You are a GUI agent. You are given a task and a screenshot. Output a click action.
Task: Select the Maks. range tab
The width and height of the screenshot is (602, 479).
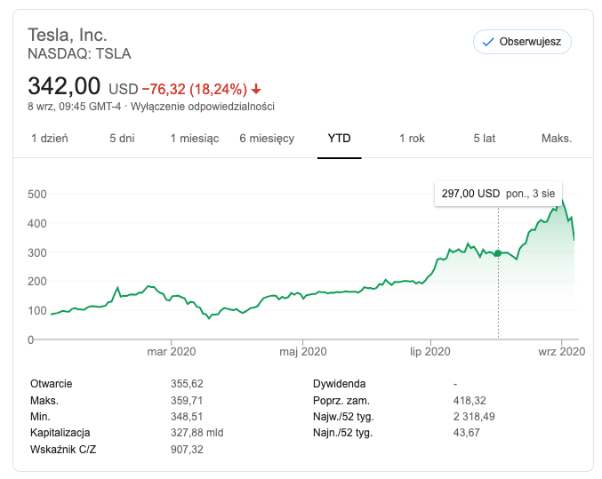coord(557,138)
